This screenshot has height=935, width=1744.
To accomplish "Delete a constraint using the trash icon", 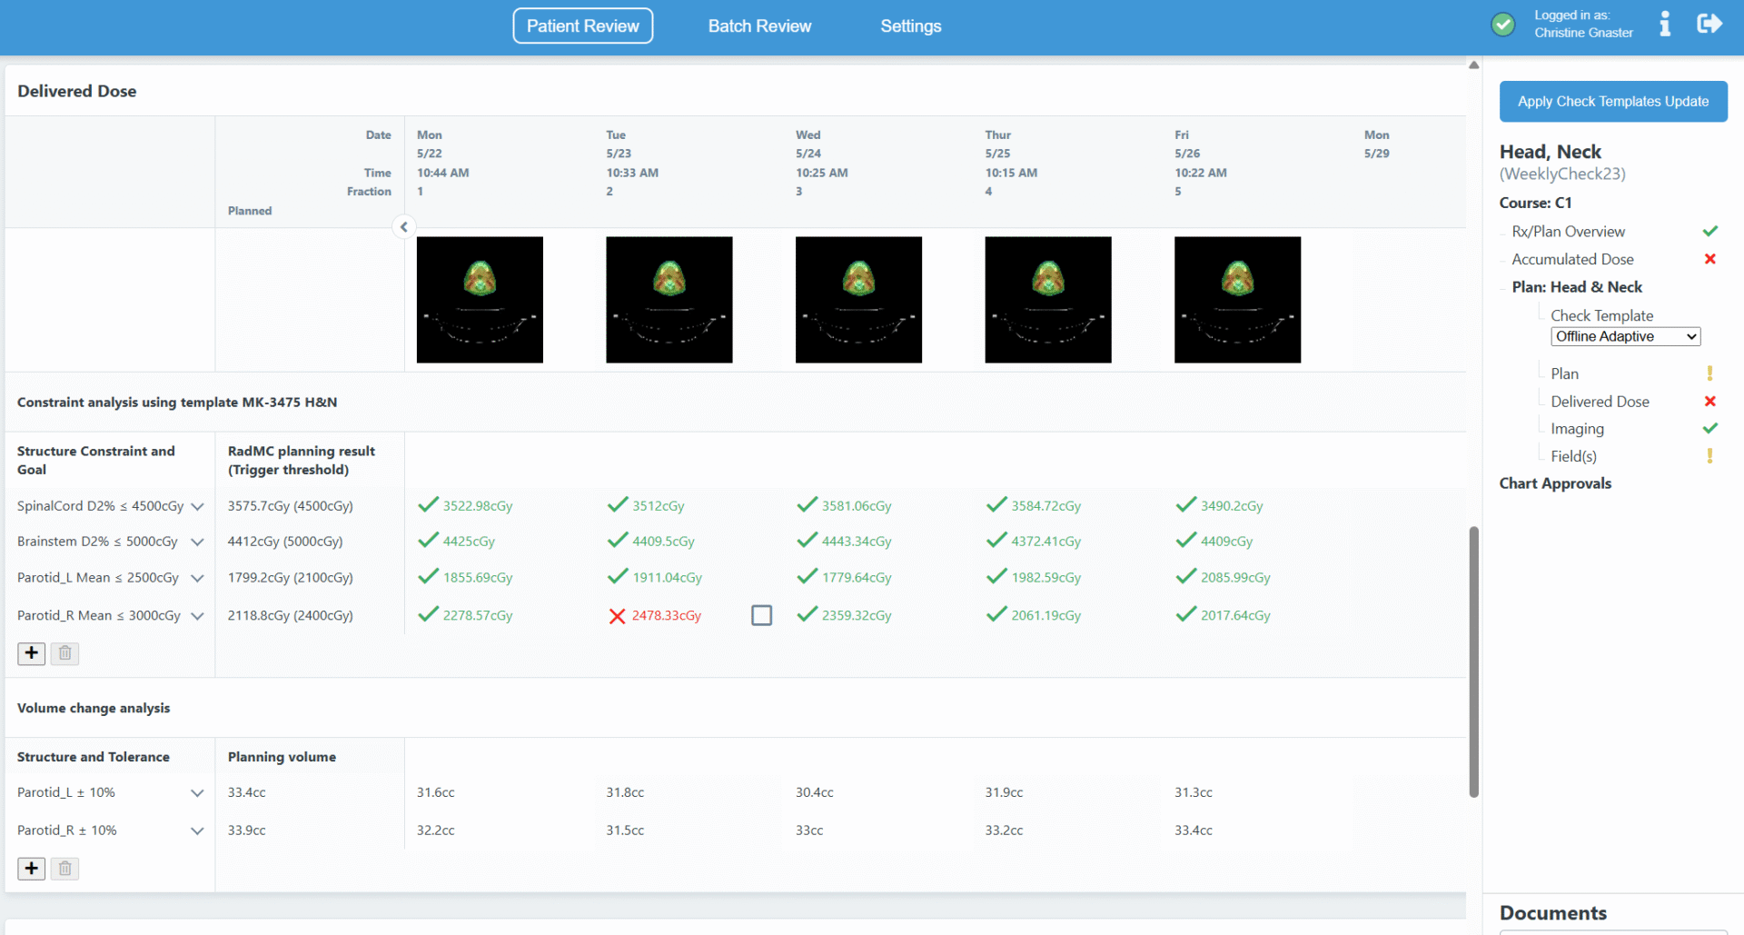I will click(64, 653).
